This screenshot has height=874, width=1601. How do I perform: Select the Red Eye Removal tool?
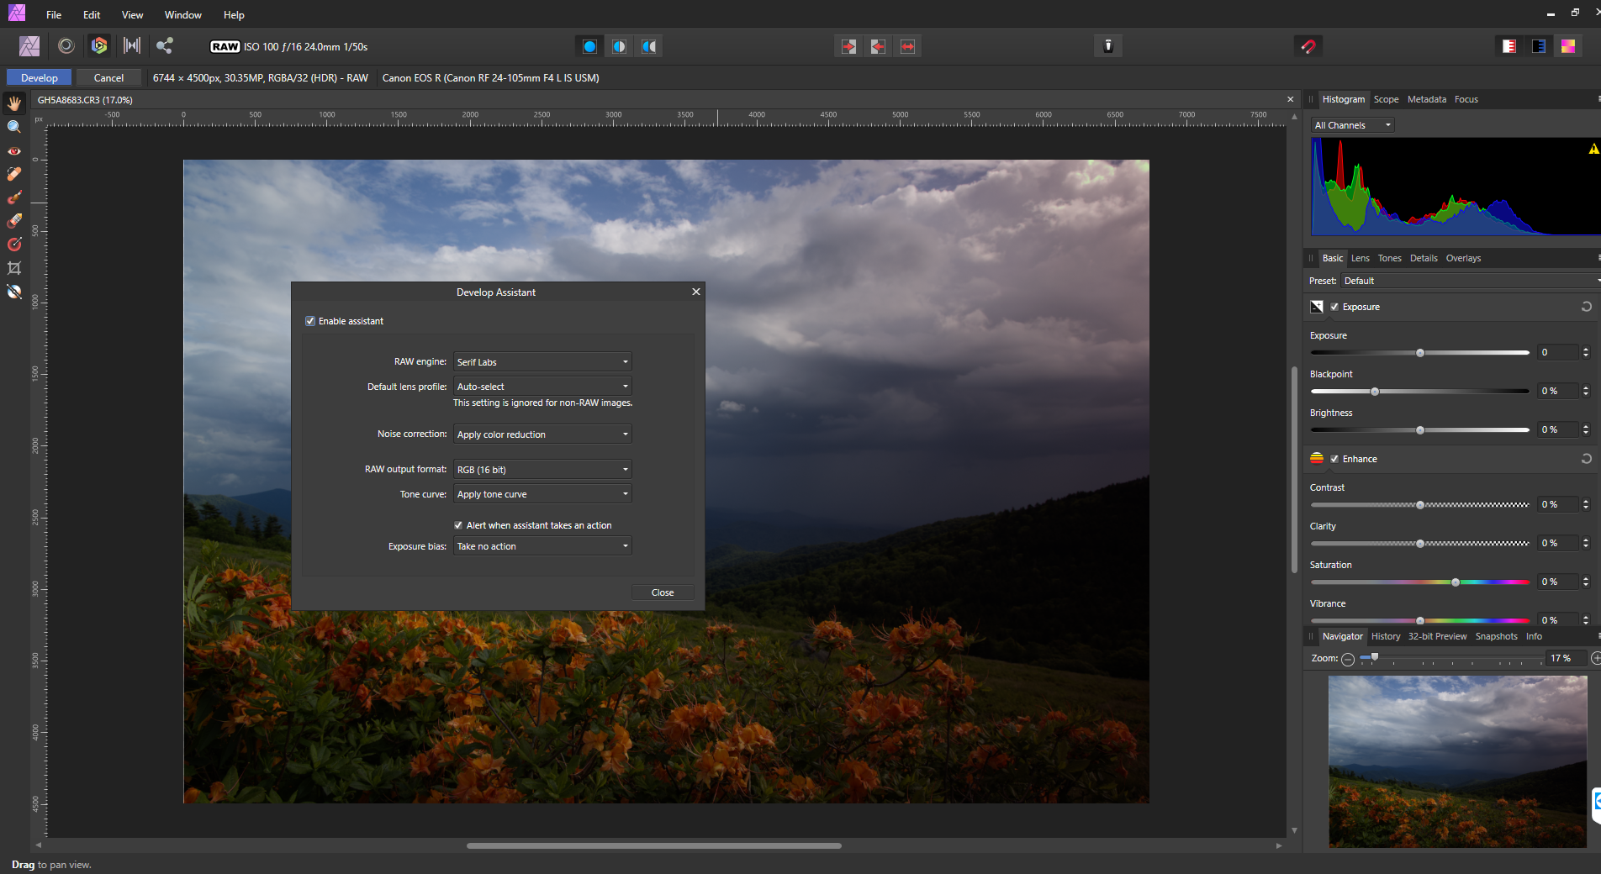click(14, 150)
